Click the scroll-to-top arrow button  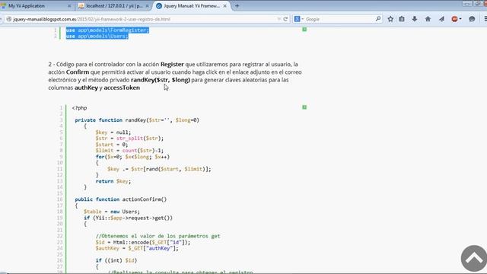click(474, 259)
